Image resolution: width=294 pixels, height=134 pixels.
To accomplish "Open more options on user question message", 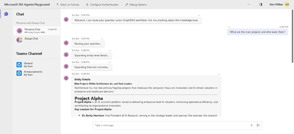I will [229, 27].
